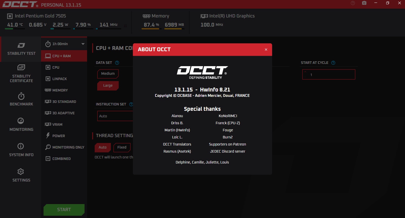Click the OCCT logo in About dialog
The height and width of the screenshot is (218, 405).
point(202,72)
